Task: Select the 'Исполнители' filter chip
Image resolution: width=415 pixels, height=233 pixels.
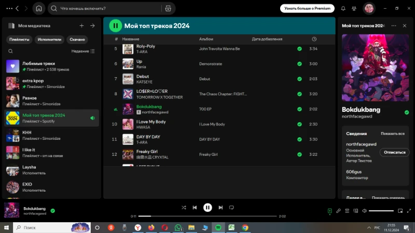Action: point(49,39)
